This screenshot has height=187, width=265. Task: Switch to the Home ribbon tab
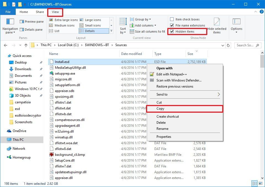24,12
